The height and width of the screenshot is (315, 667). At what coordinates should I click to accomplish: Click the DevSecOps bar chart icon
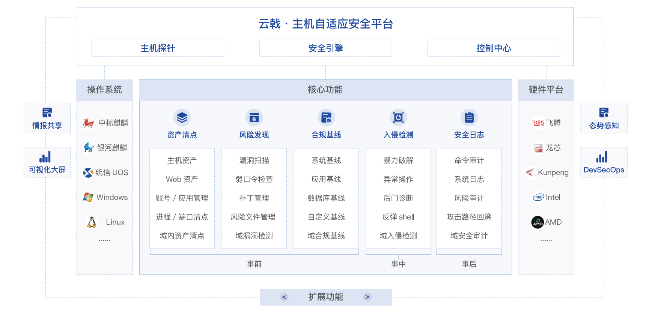[x=602, y=157]
